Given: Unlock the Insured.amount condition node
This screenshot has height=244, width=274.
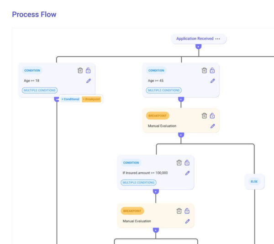Looking at the screenshot, I should (187, 163).
